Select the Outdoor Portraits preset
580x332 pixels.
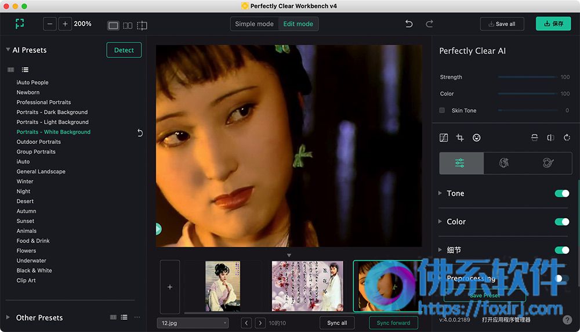tap(39, 142)
